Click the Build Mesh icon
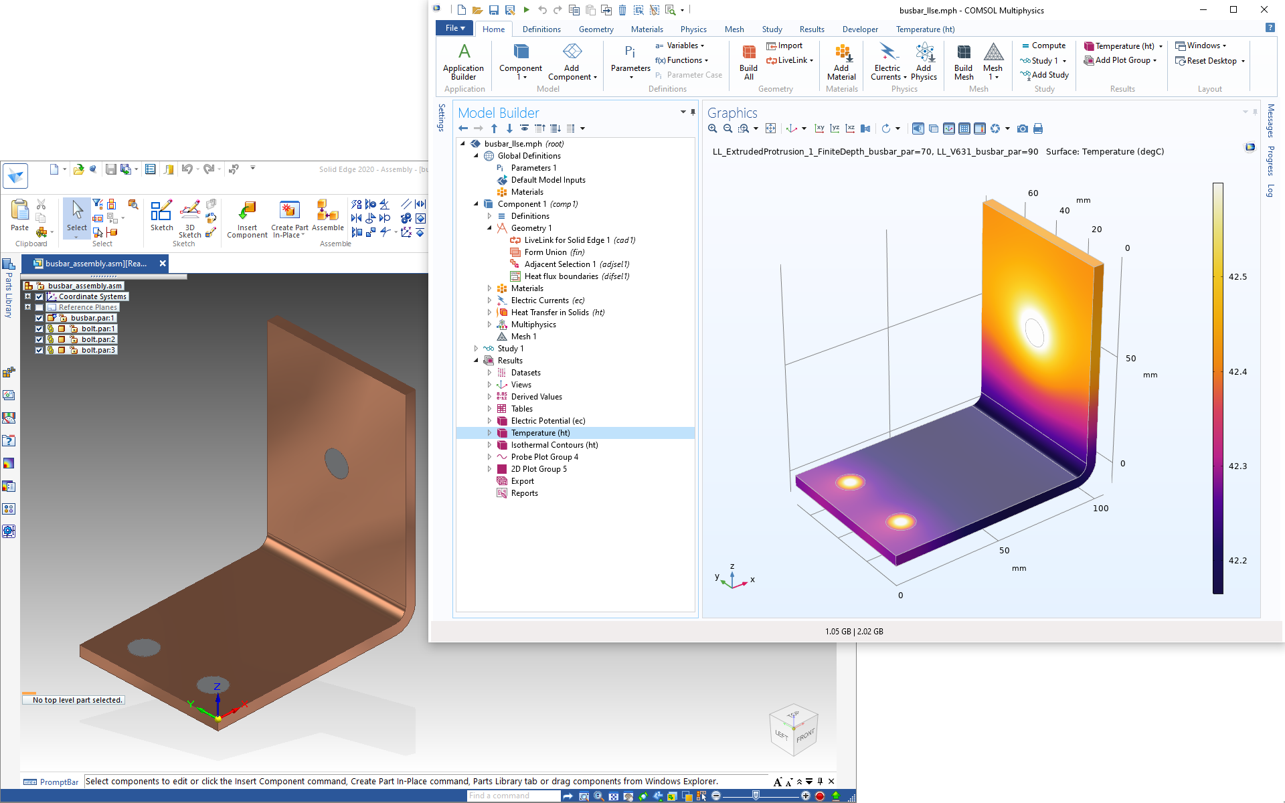The image size is (1285, 803). pyautogui.click(x=963, y=62)
